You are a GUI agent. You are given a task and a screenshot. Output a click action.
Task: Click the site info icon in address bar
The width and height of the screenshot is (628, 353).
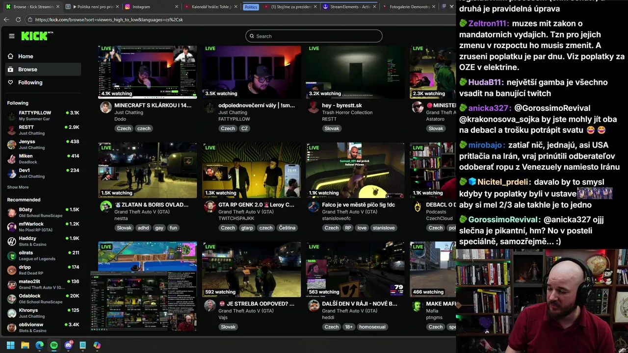point(30,20)
